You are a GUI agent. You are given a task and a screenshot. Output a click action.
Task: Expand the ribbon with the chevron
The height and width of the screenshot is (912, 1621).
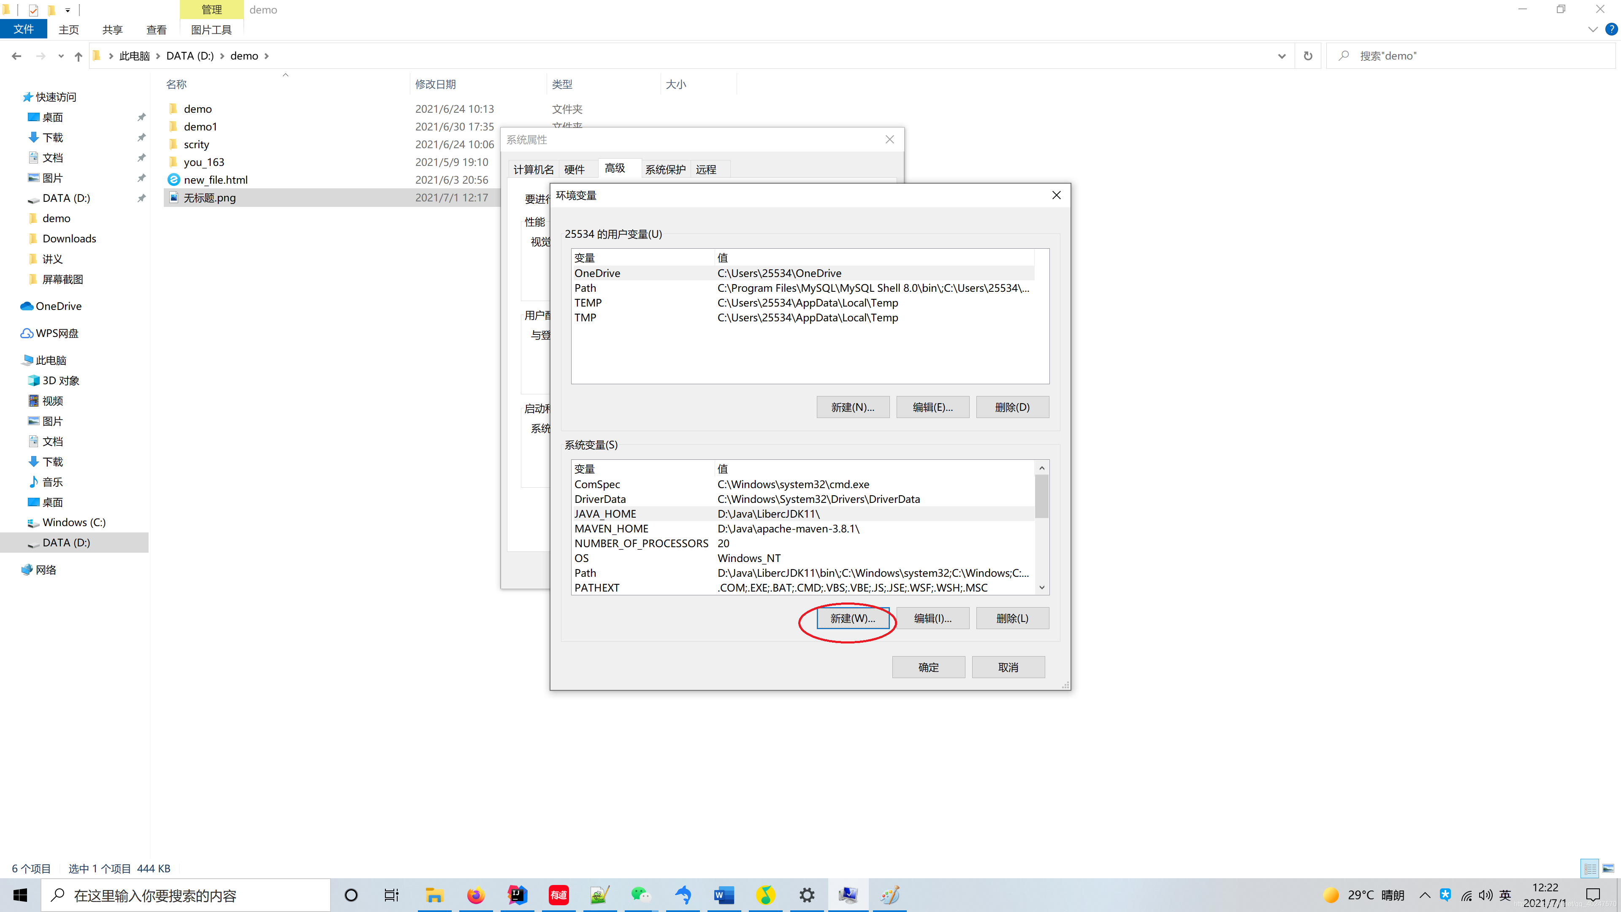pos(1593,30)
